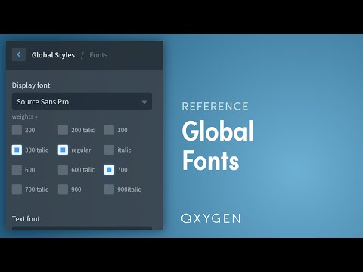Select the 900 weight checkbox
Screen dimensions: 363x272
[x=63, y=190]
